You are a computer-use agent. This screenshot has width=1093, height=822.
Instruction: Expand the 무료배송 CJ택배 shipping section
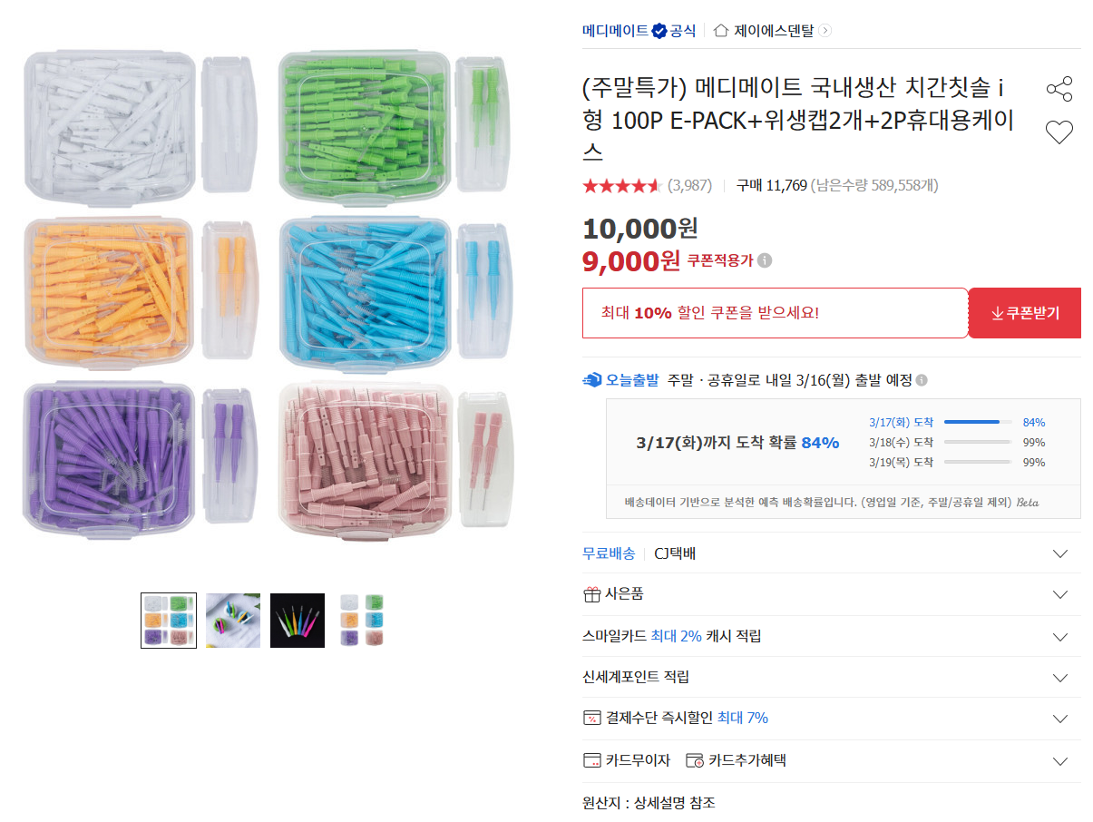tap(1059, 553)
